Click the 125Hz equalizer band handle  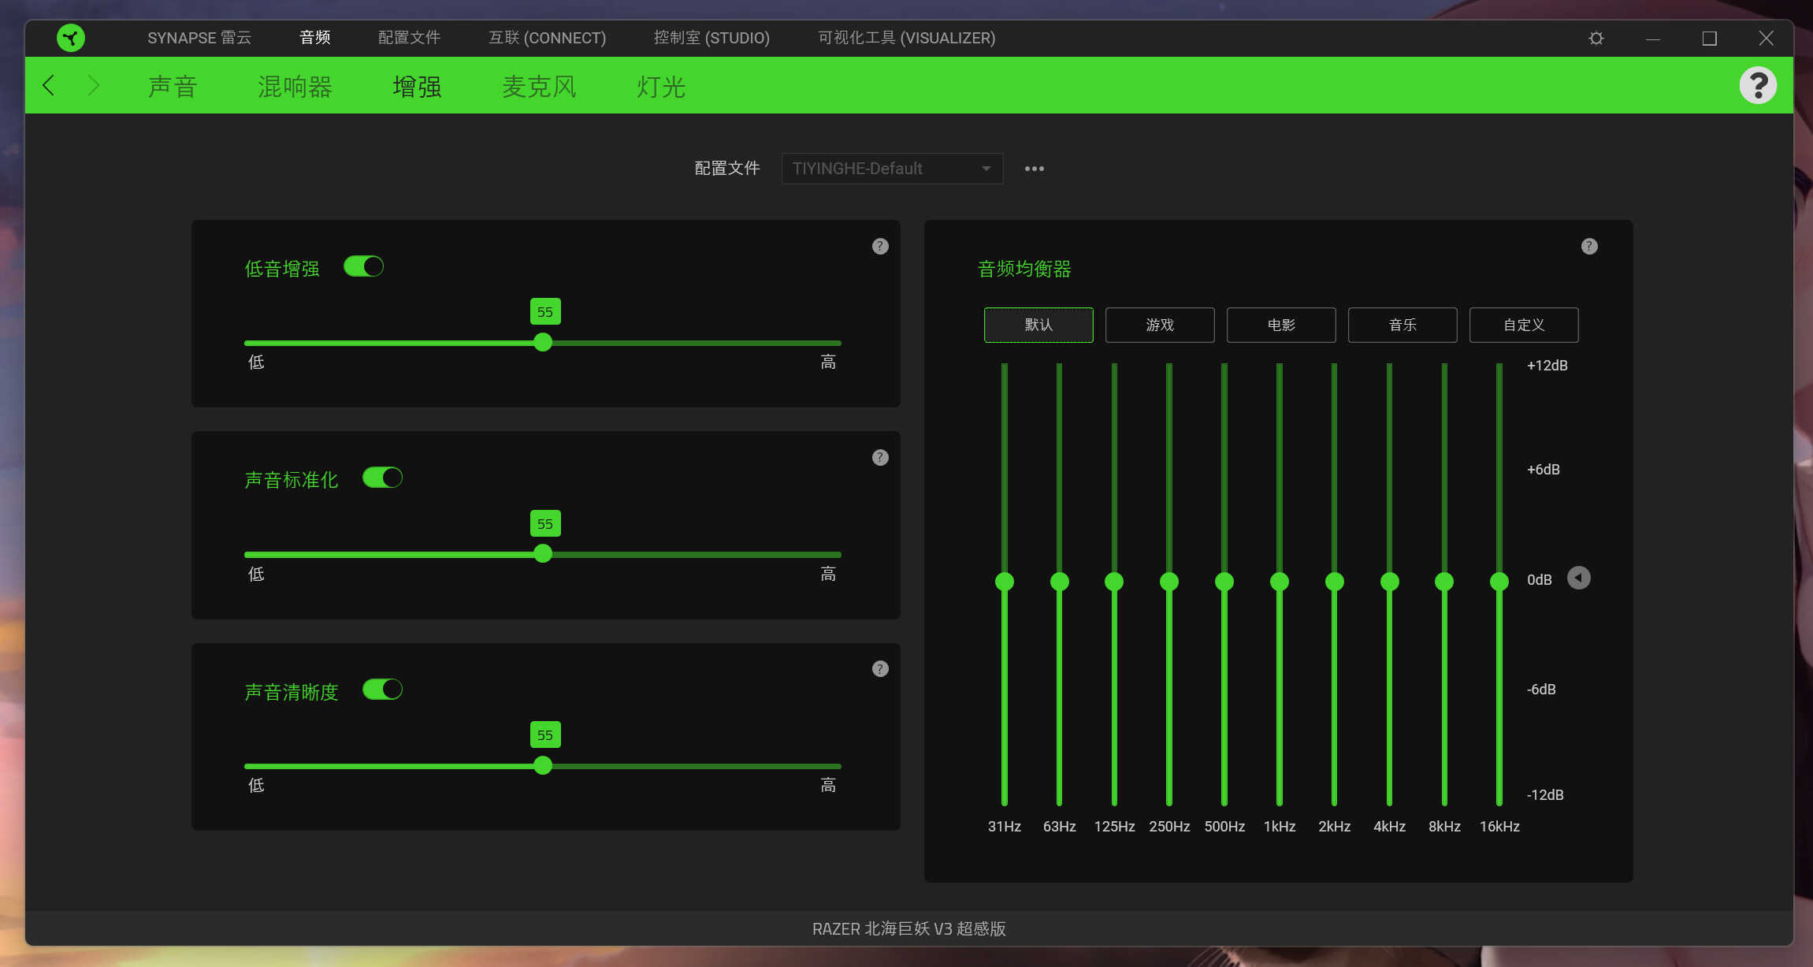coord(1114,582)
